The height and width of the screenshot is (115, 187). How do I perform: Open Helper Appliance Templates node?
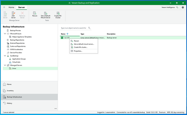click(x=22, y=37)
